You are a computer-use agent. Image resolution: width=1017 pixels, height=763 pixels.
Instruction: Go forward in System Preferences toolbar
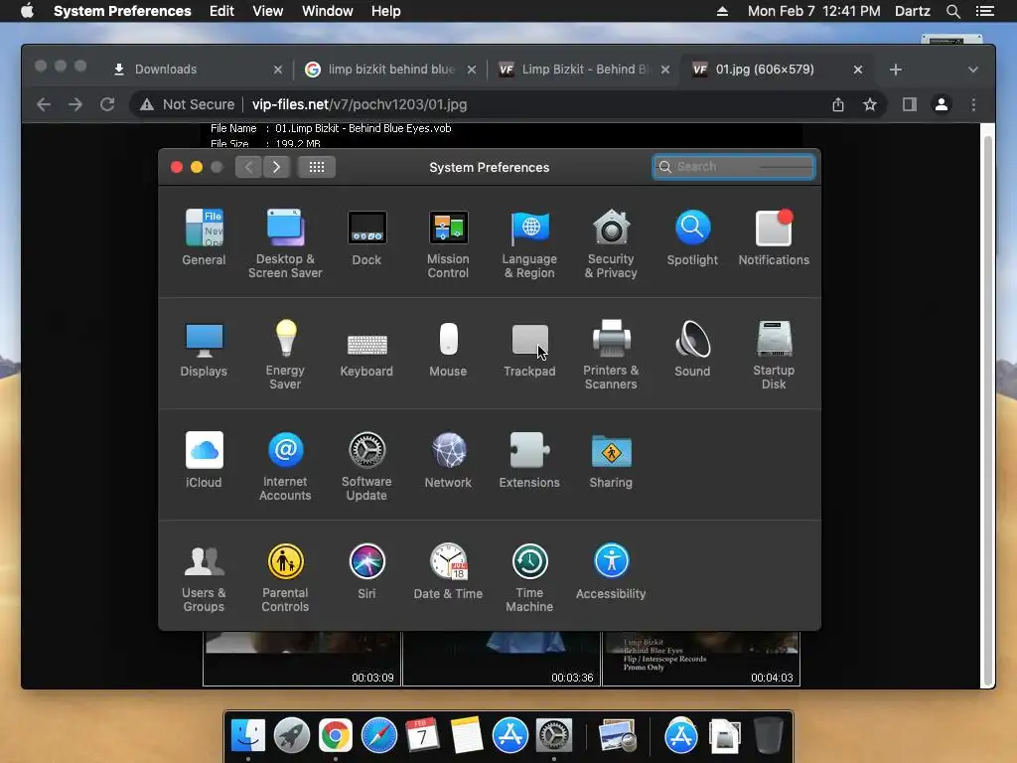click(276, 167)
